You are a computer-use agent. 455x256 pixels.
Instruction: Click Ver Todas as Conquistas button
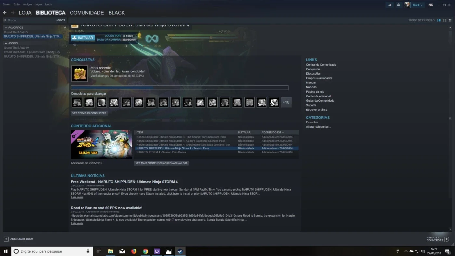pyautogui.click(x=89, y=113)
